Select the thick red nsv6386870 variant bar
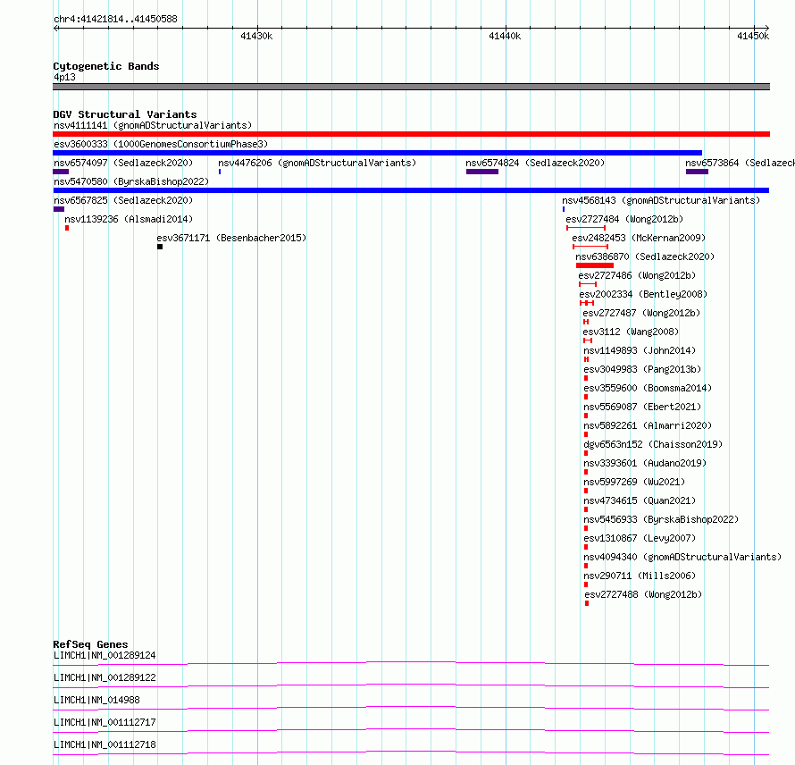 pyautogui.click(x=595, y=265)
